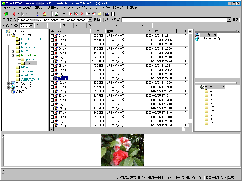Click the green exit door icon
Screen dimensions: 242x181
pos(6,14)
